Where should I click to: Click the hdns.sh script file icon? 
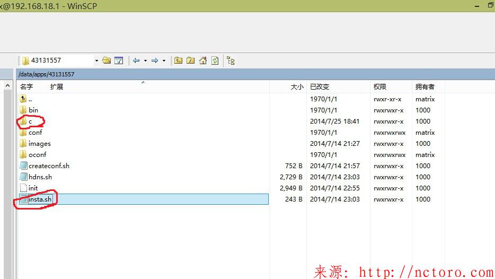[x=23, y=177]
